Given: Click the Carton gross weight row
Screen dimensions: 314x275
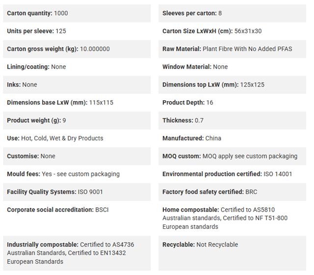Looking at the screenshot, I should click(x=77, y=49).
